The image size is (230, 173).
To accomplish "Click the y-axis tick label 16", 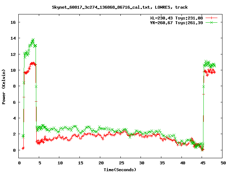I will [13, 22].
